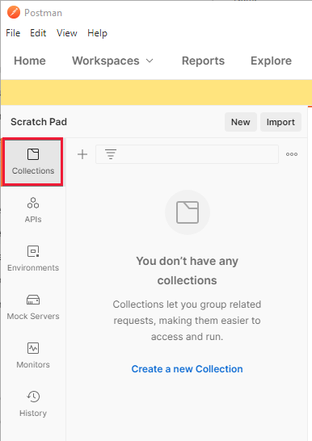Open the View menu

66,33
